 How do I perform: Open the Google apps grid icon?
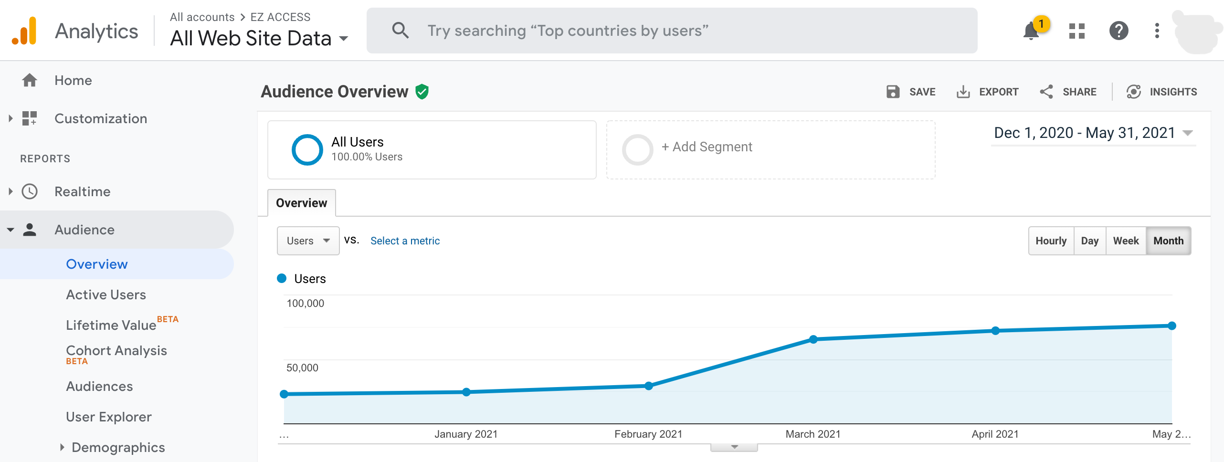tap(1077, 31)
